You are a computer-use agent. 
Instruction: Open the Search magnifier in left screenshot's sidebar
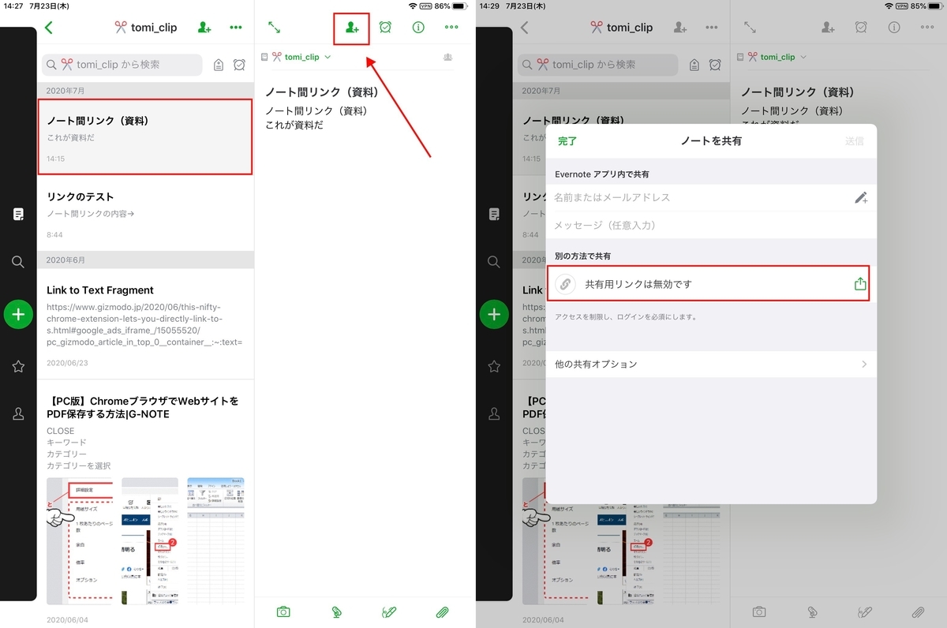18,262
